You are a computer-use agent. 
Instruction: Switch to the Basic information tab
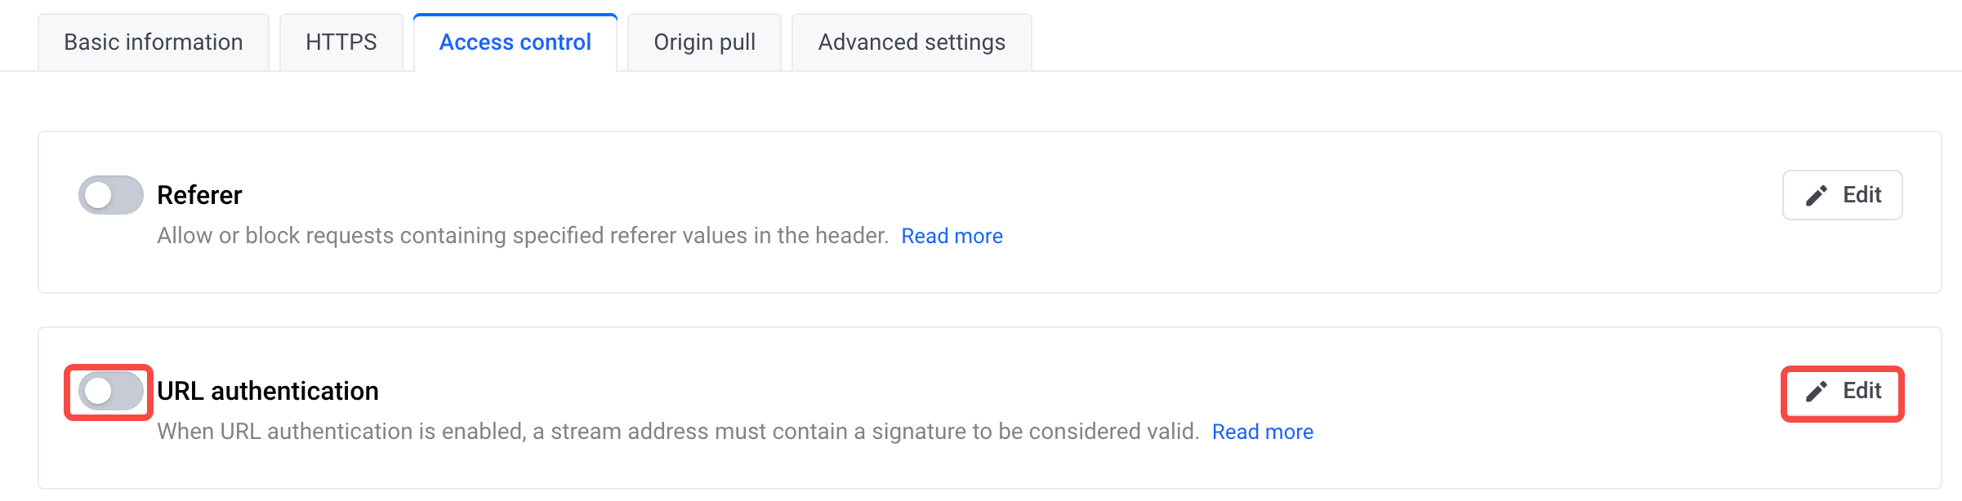pyautogui.click(x=154, y=42)
